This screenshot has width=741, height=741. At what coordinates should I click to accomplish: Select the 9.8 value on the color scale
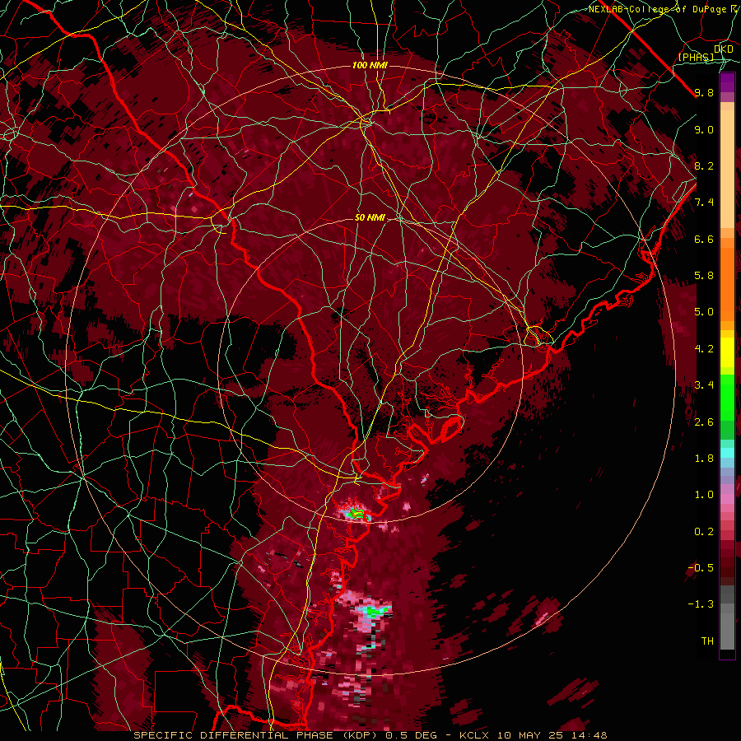pos(704,92)
